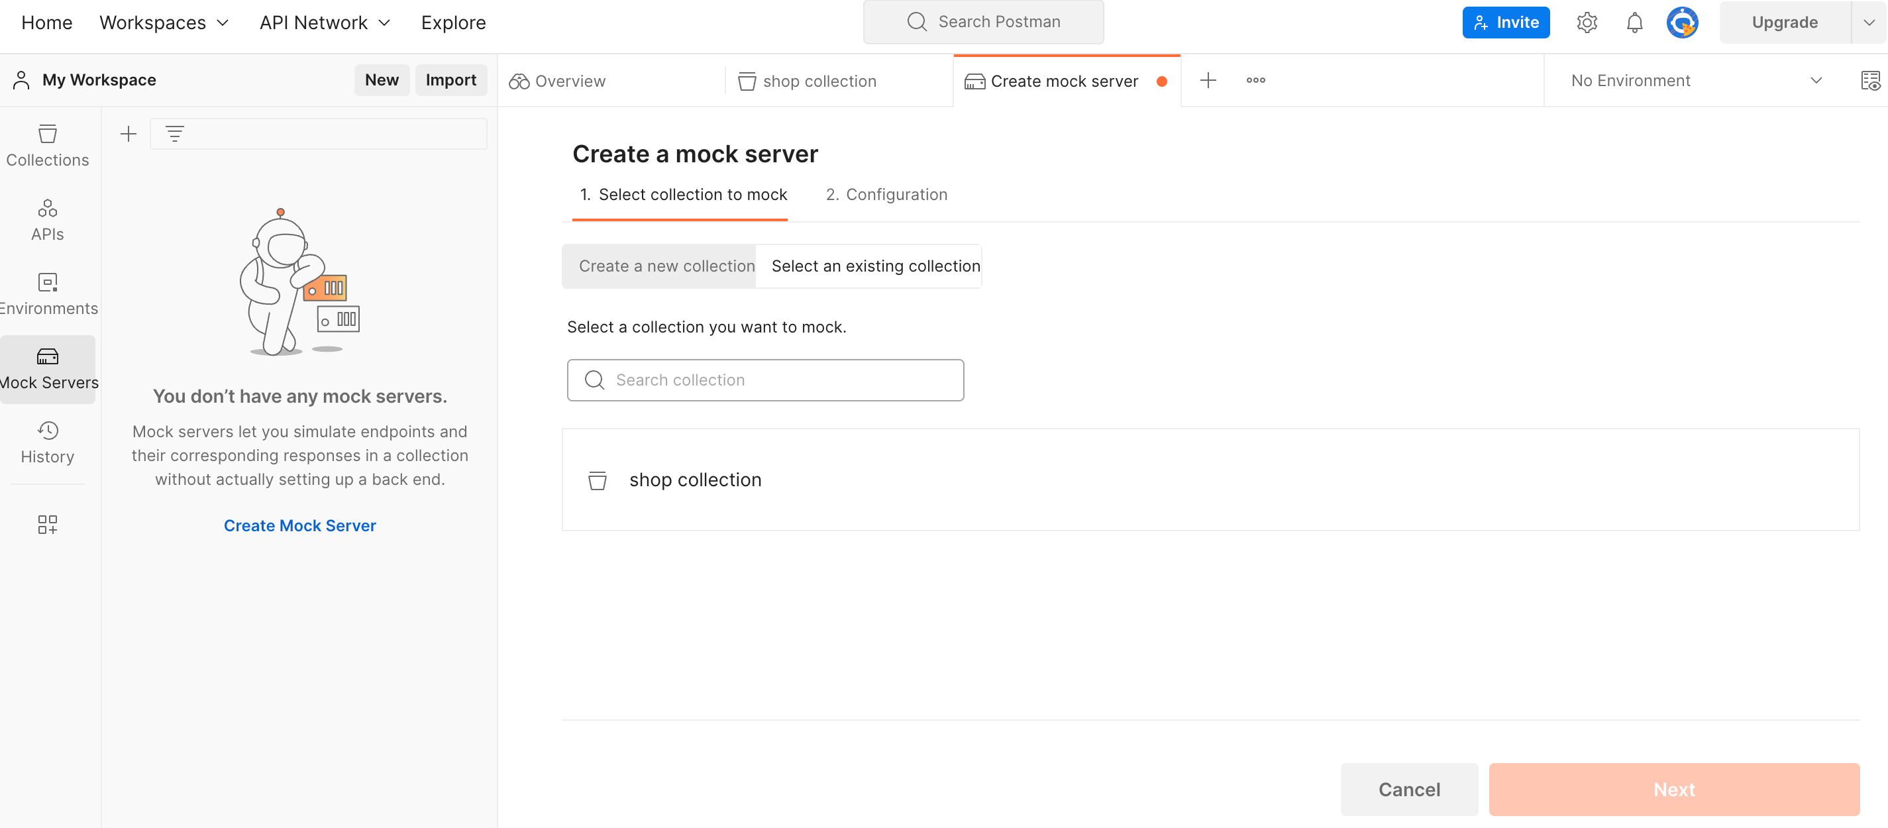Screen dimensions: 1888x828
Task: Expand the Upgrade options arrow
Action: [x=1868, y=22]
